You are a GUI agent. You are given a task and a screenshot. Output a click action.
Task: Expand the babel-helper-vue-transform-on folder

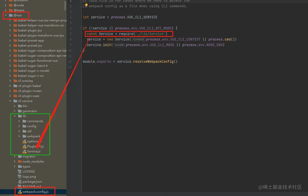pyautogui.click(x=10, y=25)
